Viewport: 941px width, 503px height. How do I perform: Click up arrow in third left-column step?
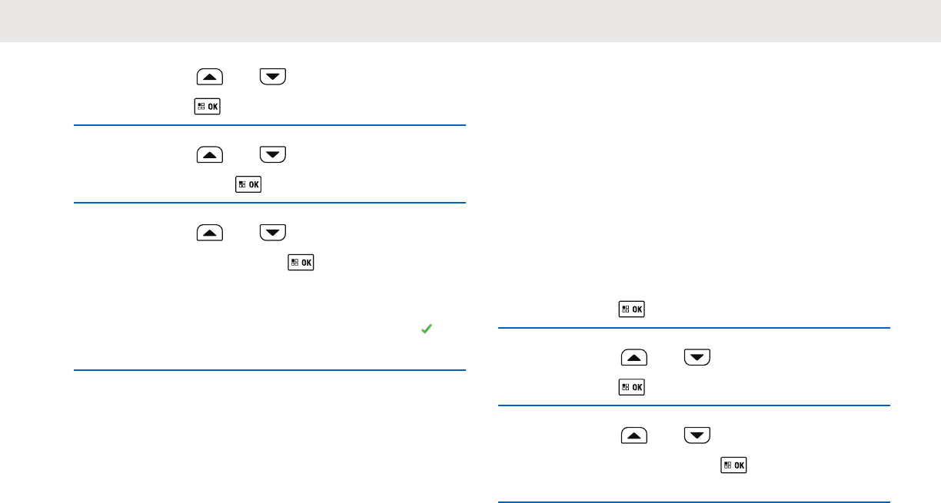click(x=210, y=232)
